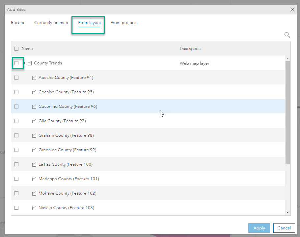Select the Greenlee County (Feature 99) row text
Viewport: 300px width, 237px height.
click(68, 150)
